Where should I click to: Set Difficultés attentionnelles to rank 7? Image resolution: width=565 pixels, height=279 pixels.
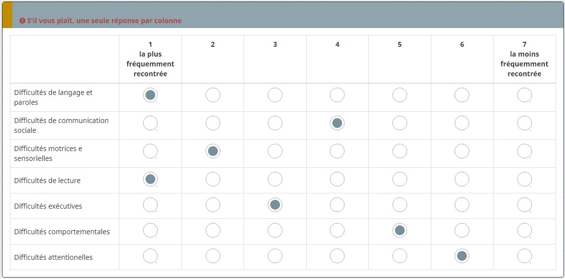[525, 256]
